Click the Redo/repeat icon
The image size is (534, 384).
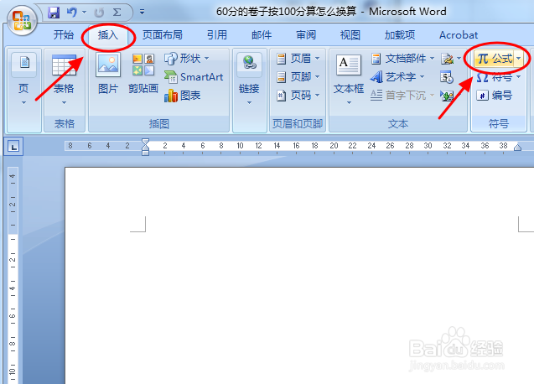coord(99,13)
